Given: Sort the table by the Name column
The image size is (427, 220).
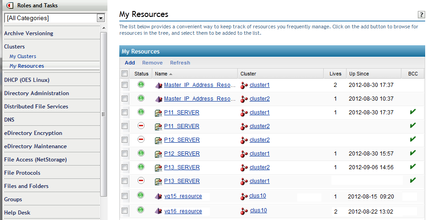Looking at the screenshot, I should pyautogui.click(x=161, y=74).
